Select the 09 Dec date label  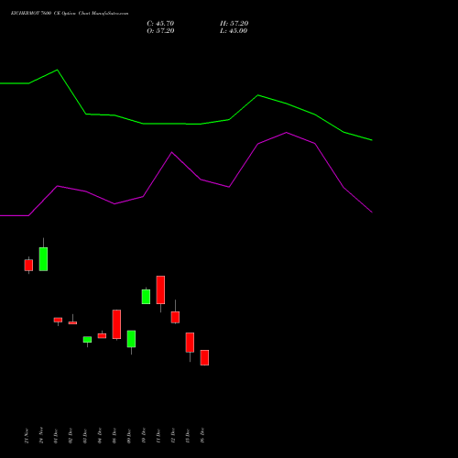[129, 436]
